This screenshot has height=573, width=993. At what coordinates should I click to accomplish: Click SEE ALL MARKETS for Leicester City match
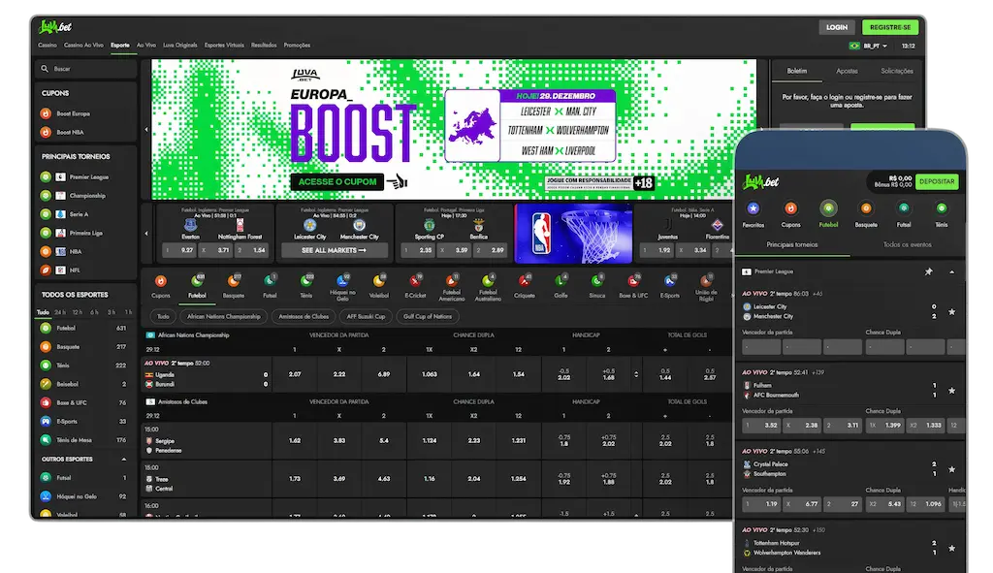click(335, 251)
